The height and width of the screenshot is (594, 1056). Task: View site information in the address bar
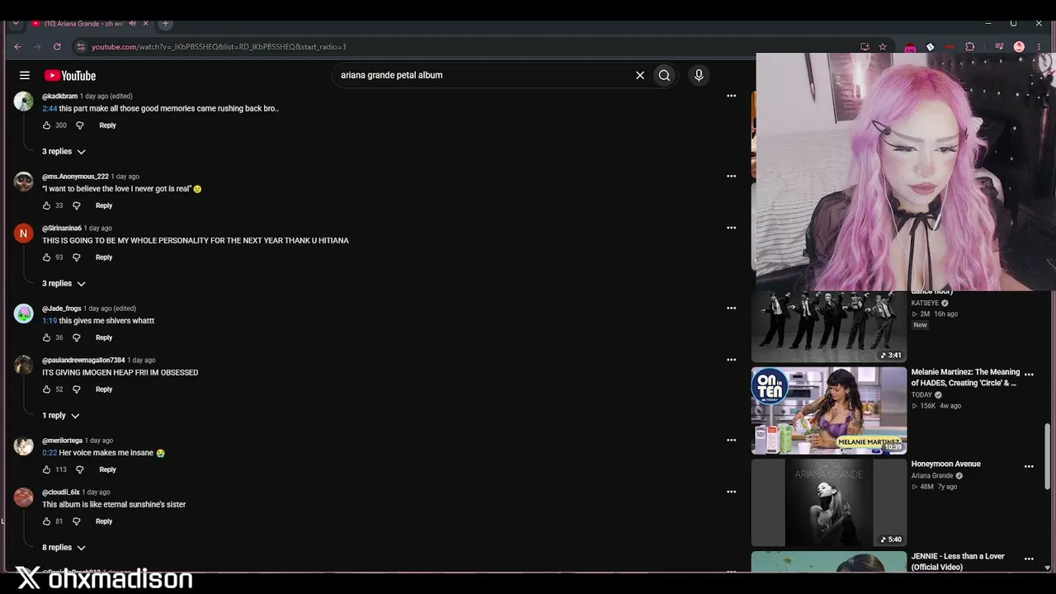(80, 47)
